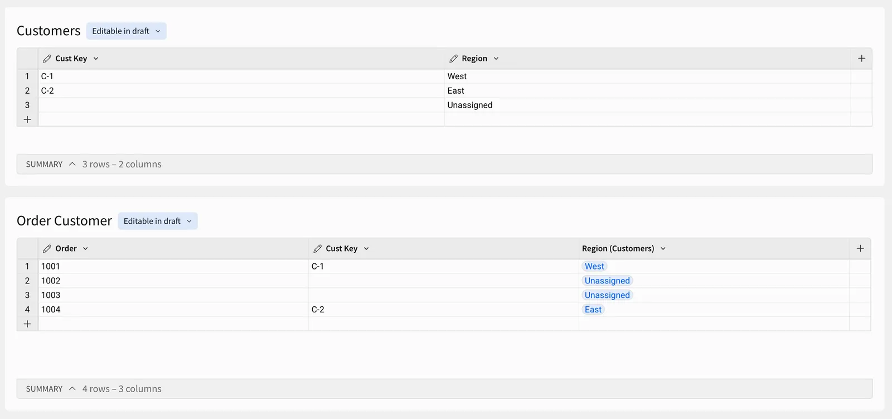Select the Unassigned cell in Customers Region
The width and height of the screenshot is (892, 419).
point(648,105)
